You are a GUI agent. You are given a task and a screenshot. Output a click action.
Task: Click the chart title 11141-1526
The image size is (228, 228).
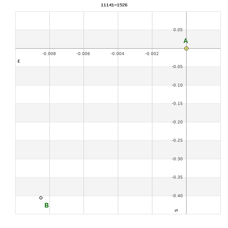tap(114, 5)
